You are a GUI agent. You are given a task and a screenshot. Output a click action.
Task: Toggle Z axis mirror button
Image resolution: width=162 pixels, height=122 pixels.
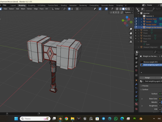tap(118, 13)
